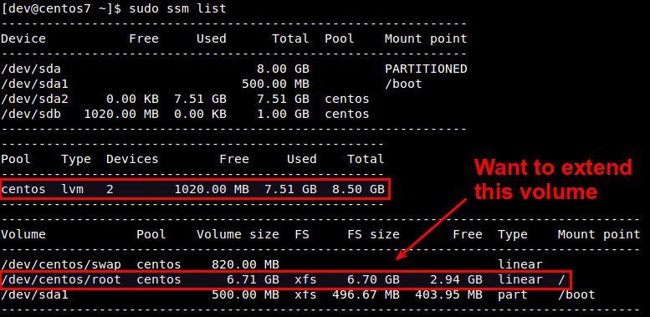Click the '1020.00 MB' free value of /dev/sdb

coord(121,114)
